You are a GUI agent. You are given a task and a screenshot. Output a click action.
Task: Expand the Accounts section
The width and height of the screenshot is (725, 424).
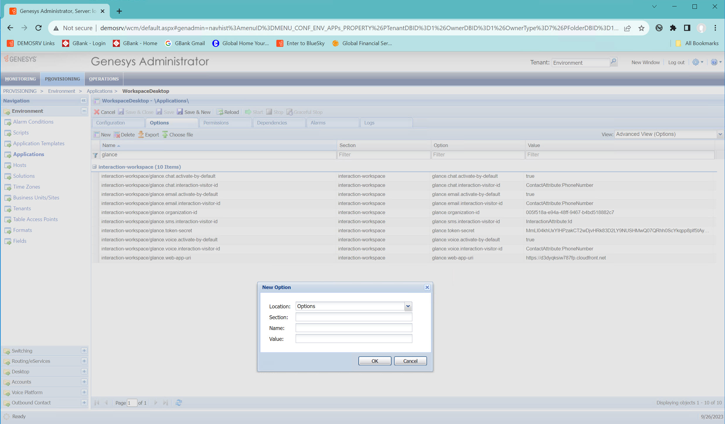point(84,382)
